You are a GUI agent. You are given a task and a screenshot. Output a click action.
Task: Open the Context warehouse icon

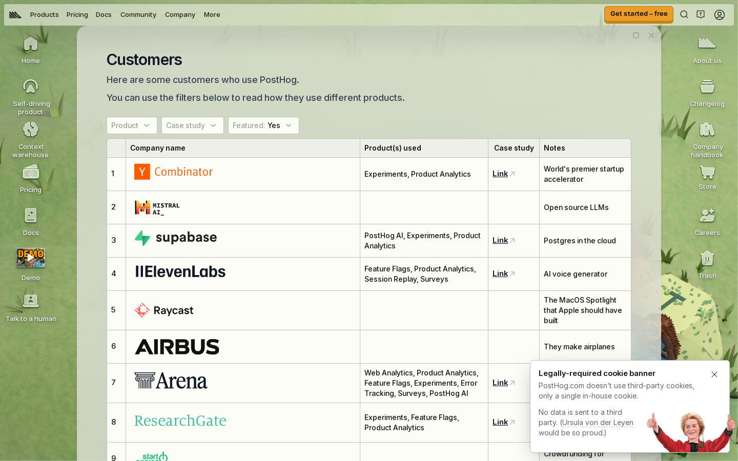pyautogui.click(x=31, y=139)
